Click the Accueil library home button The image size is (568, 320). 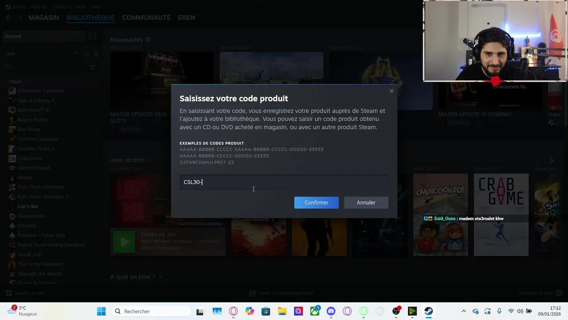43,36
